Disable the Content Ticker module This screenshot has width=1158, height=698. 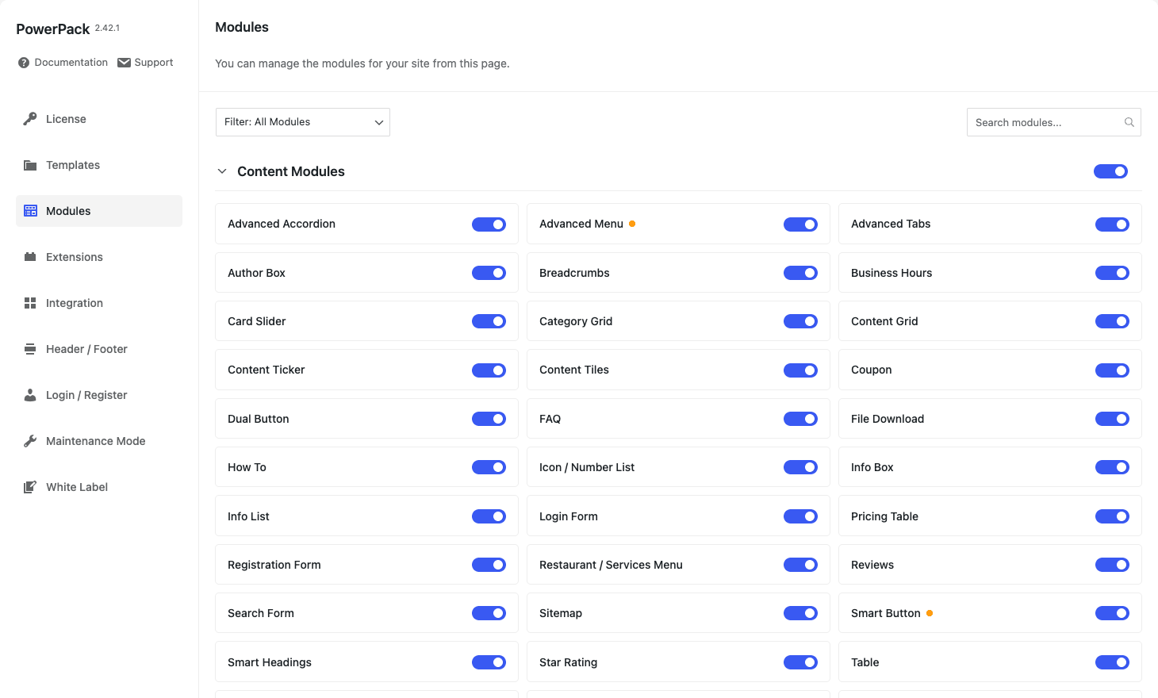pyautogui.click(x=489, y=370)
